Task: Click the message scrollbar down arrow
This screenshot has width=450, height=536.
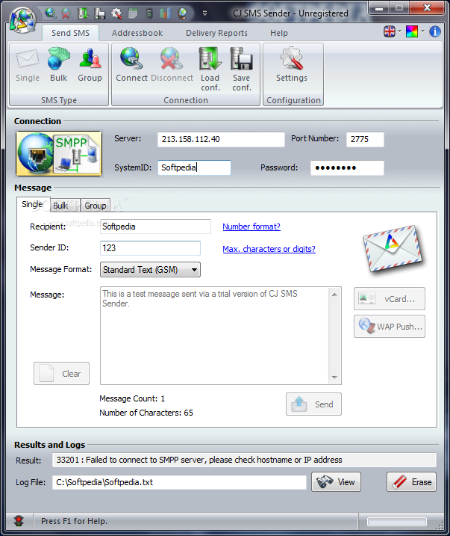Action: (x=334, y=378)
